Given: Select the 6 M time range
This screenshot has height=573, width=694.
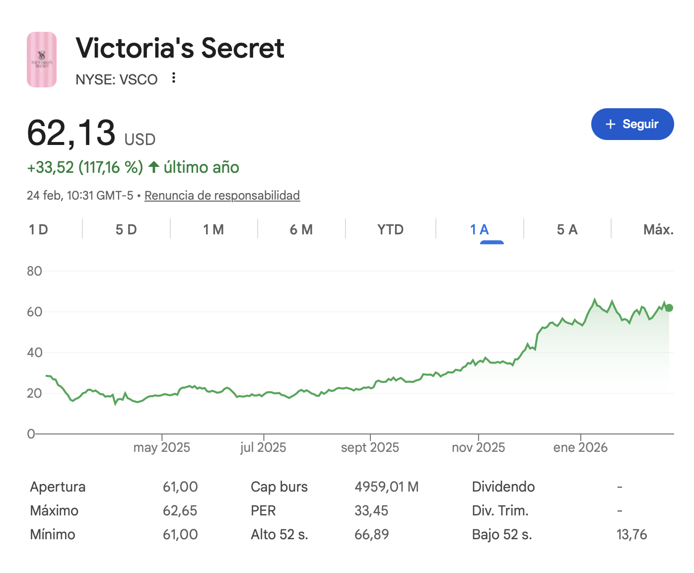Looking at the screenshot, I should [x=301, y=229].
